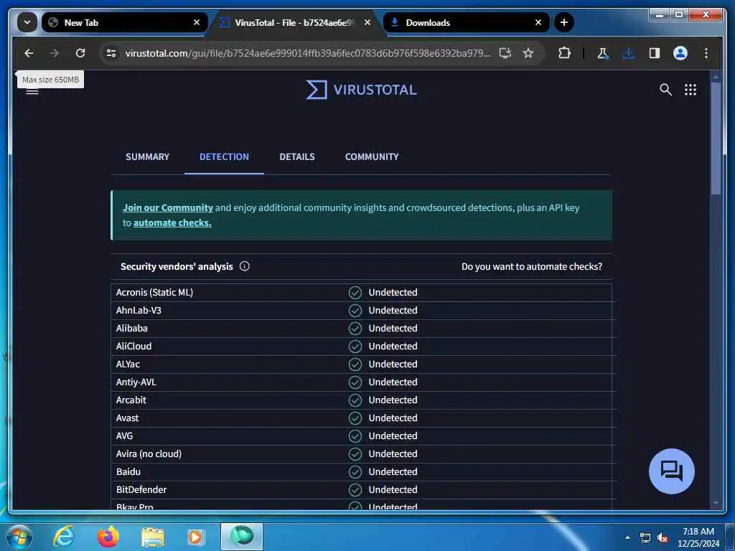The width and height of the screenshot is (735, 551).
Task: Click the checkmark icon in Baidu row
Action: point(355,472)
